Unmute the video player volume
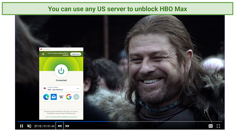The height and width of the screenshot is (132, 235). pyautogui.click(x=29, y=126)
